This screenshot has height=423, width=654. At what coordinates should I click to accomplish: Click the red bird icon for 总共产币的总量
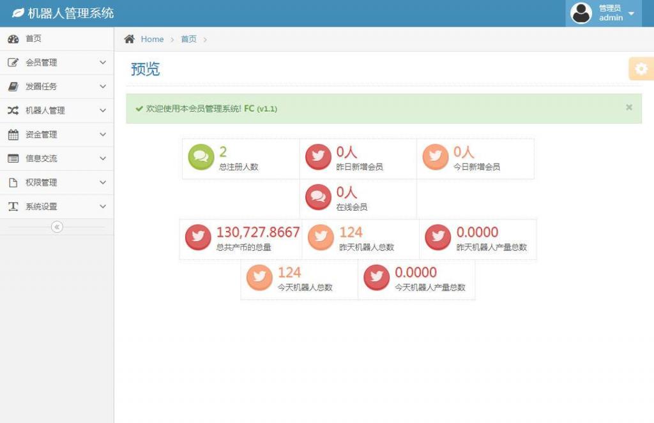[x=198, y=236]
